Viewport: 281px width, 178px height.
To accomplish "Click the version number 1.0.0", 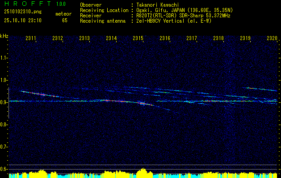I will [61, 4].
